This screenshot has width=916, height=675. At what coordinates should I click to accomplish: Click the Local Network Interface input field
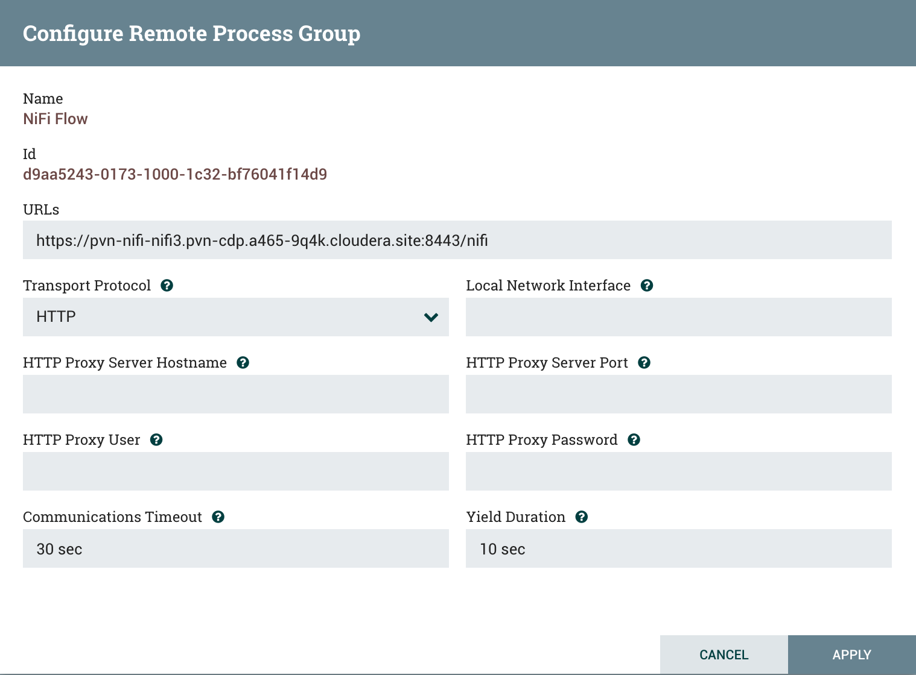pyautogui.click(x=678, y=316)
